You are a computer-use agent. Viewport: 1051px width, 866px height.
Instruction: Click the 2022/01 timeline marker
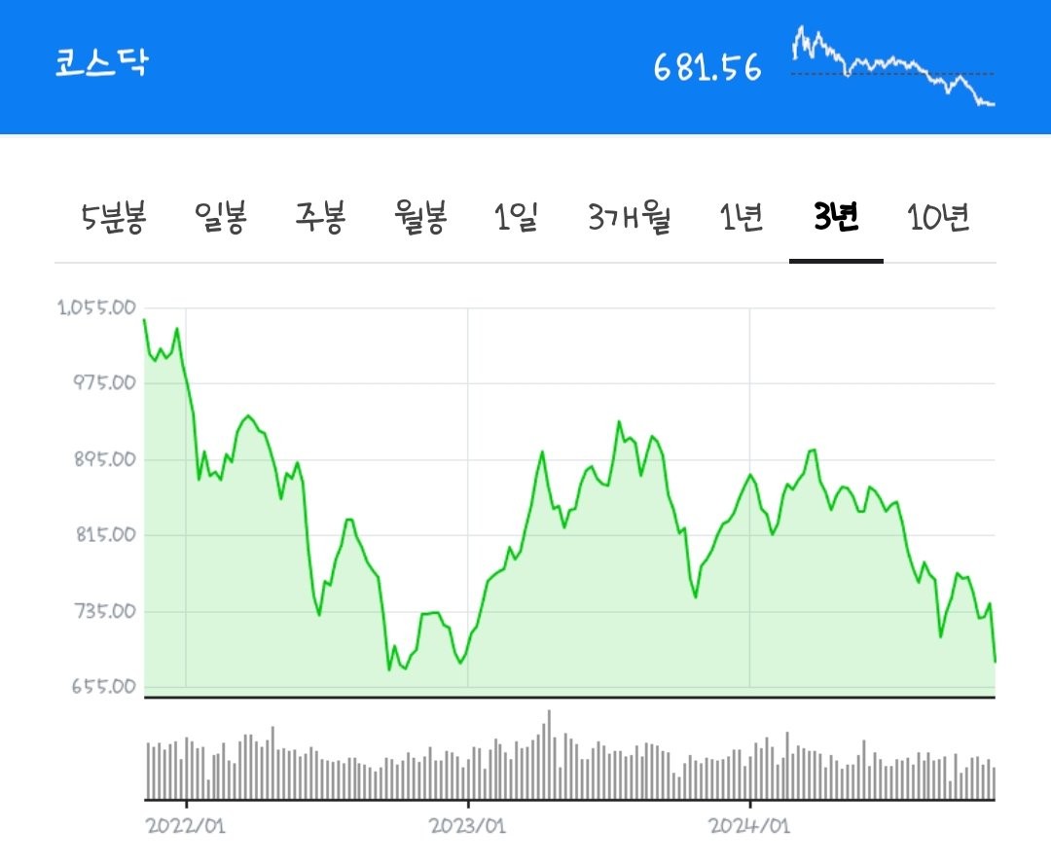click(186, 825)
